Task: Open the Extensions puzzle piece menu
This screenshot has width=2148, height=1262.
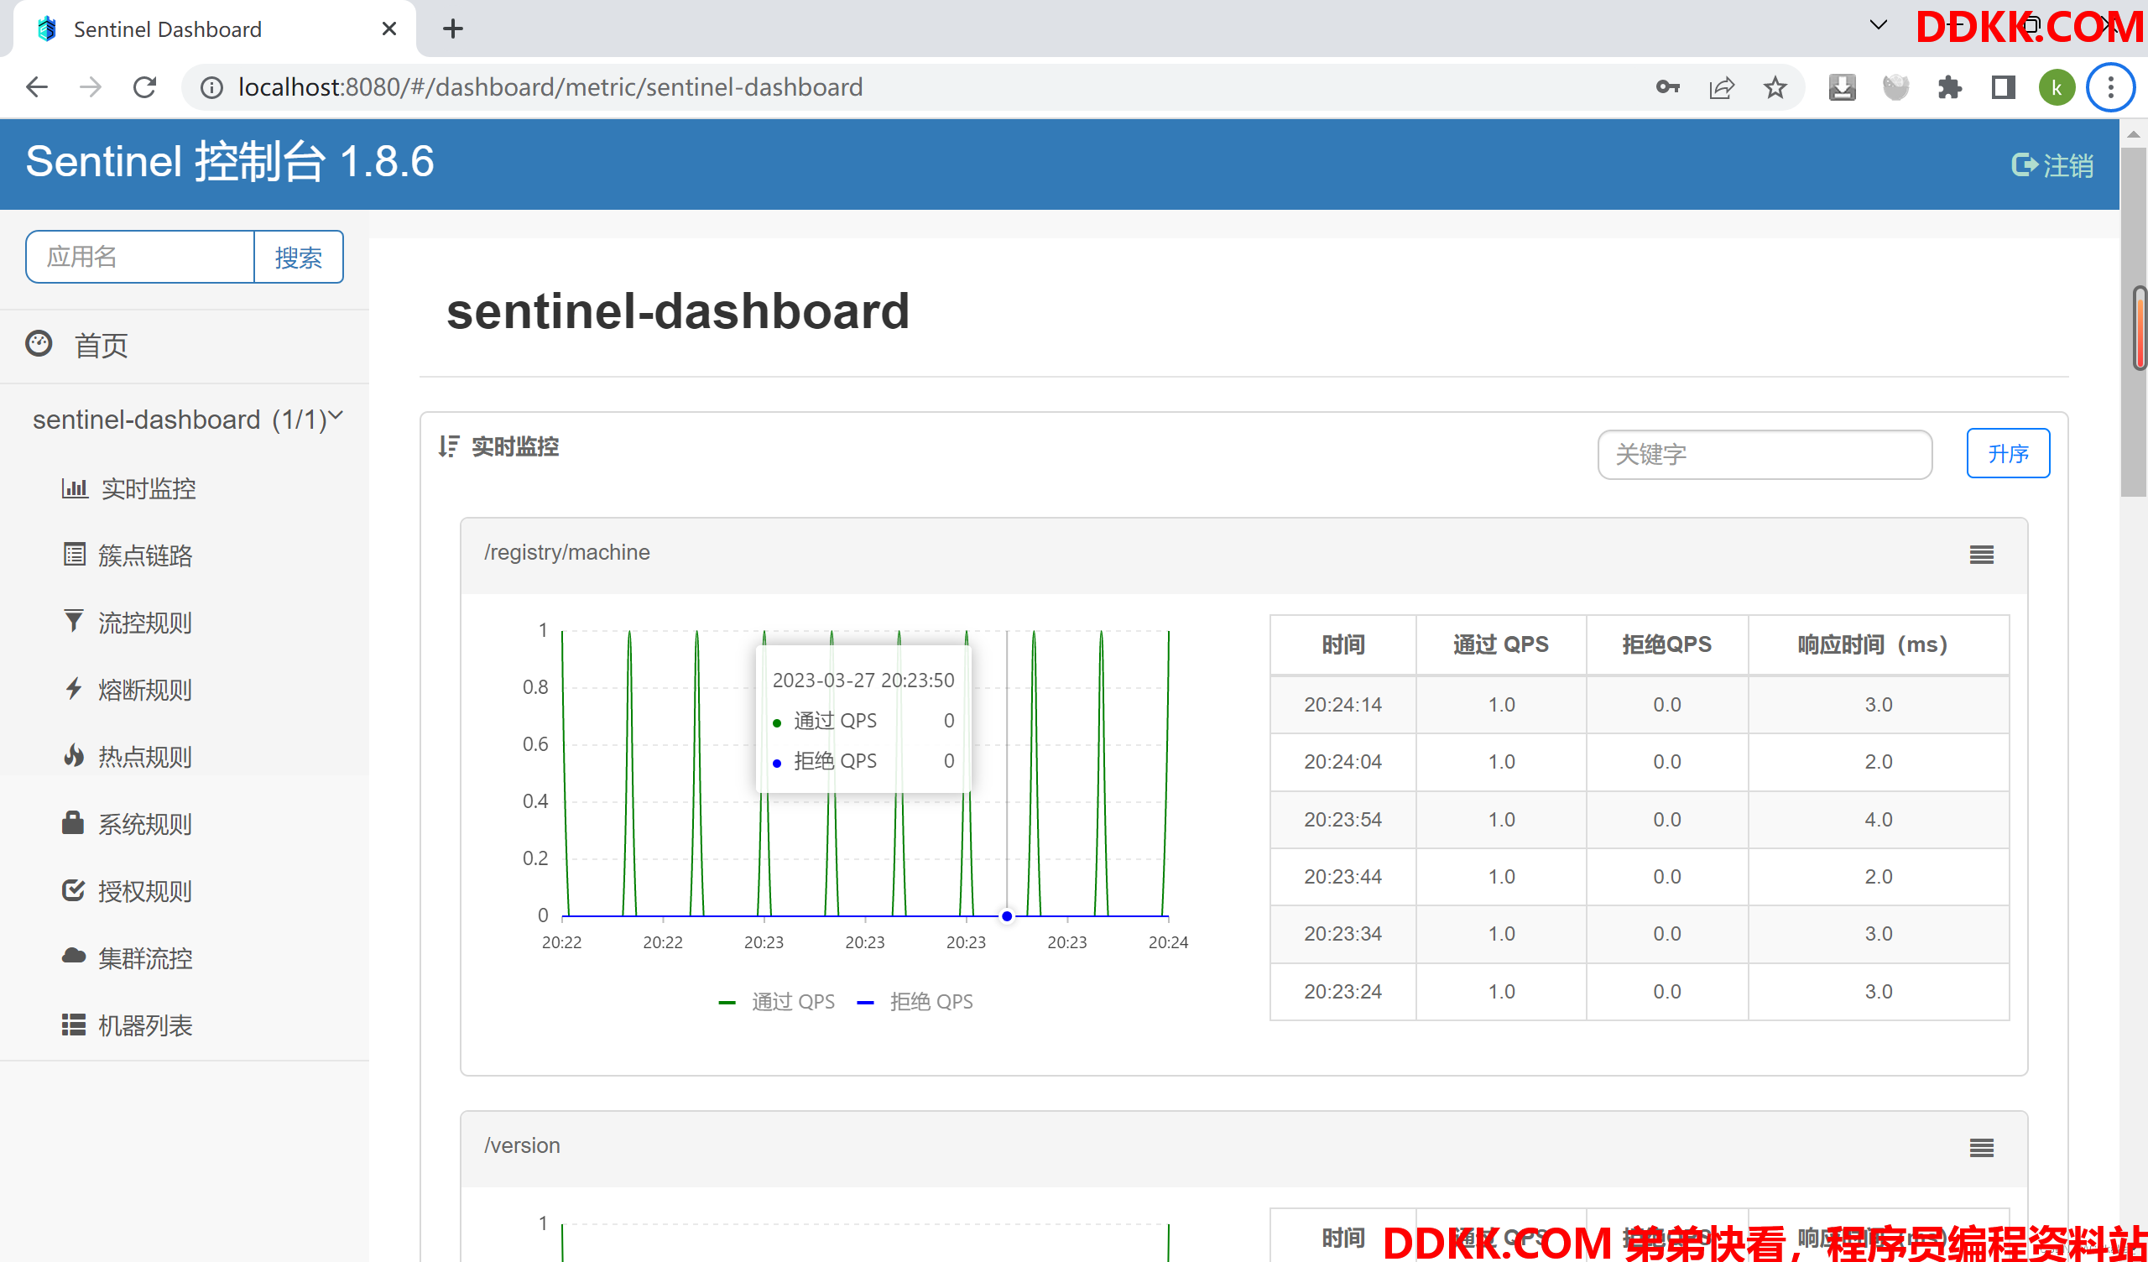Action: (1949, 87)
